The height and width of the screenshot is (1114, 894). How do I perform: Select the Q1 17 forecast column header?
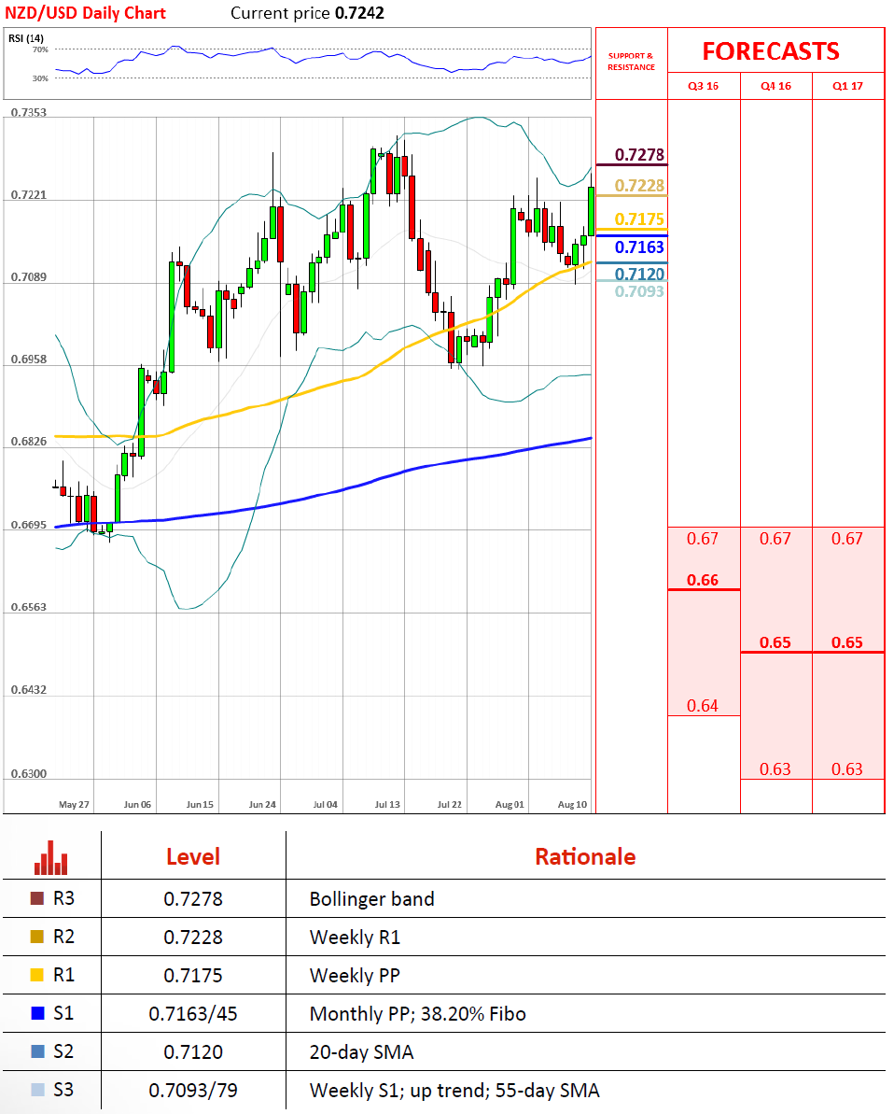(848, 86)
